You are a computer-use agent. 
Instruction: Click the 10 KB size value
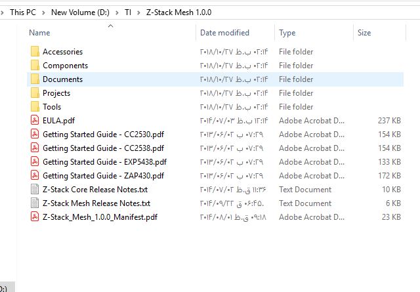391,190
